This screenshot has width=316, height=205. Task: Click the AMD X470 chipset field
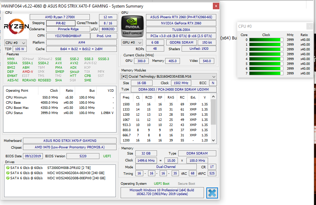point(70,147)
